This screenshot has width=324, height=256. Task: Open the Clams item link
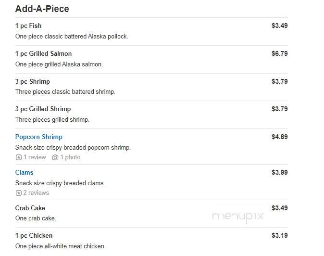pyautogui.click(x=24, y=172)
